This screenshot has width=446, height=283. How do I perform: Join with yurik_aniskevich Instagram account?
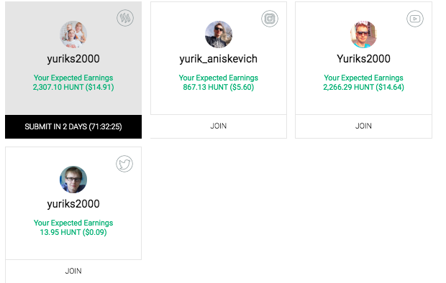tap(219, 126)
